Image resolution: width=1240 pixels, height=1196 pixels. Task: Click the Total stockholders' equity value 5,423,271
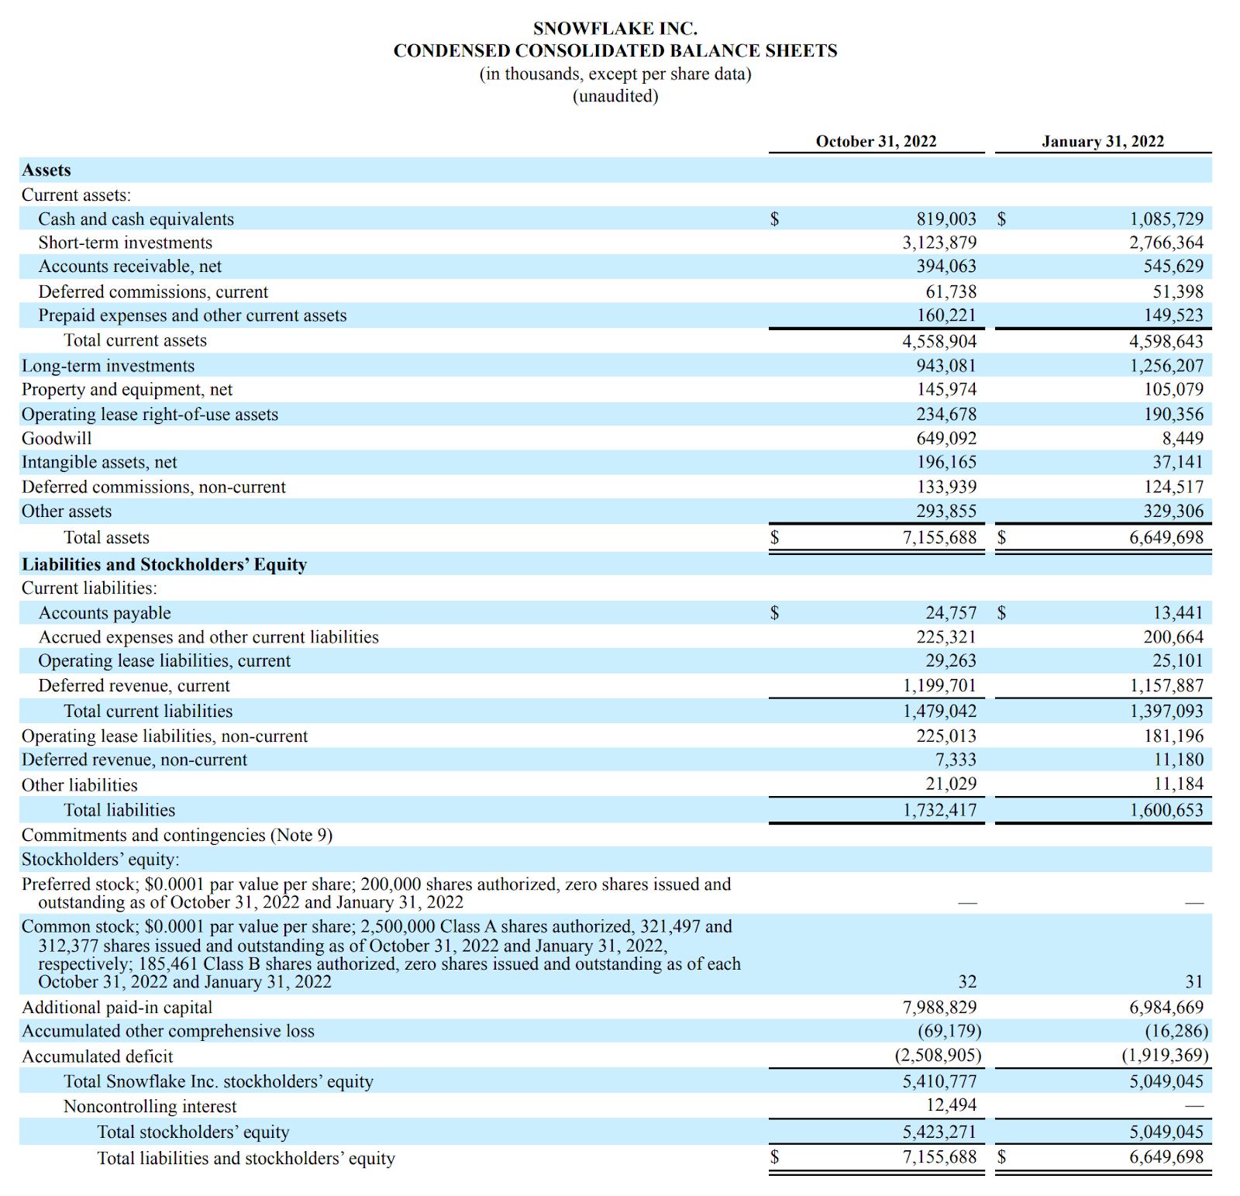939,1132
